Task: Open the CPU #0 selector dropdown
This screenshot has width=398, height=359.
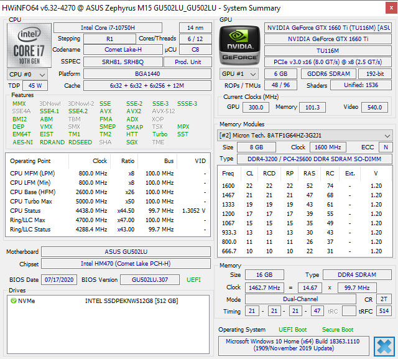Action: pyautogui.click(x=27, y=75)
